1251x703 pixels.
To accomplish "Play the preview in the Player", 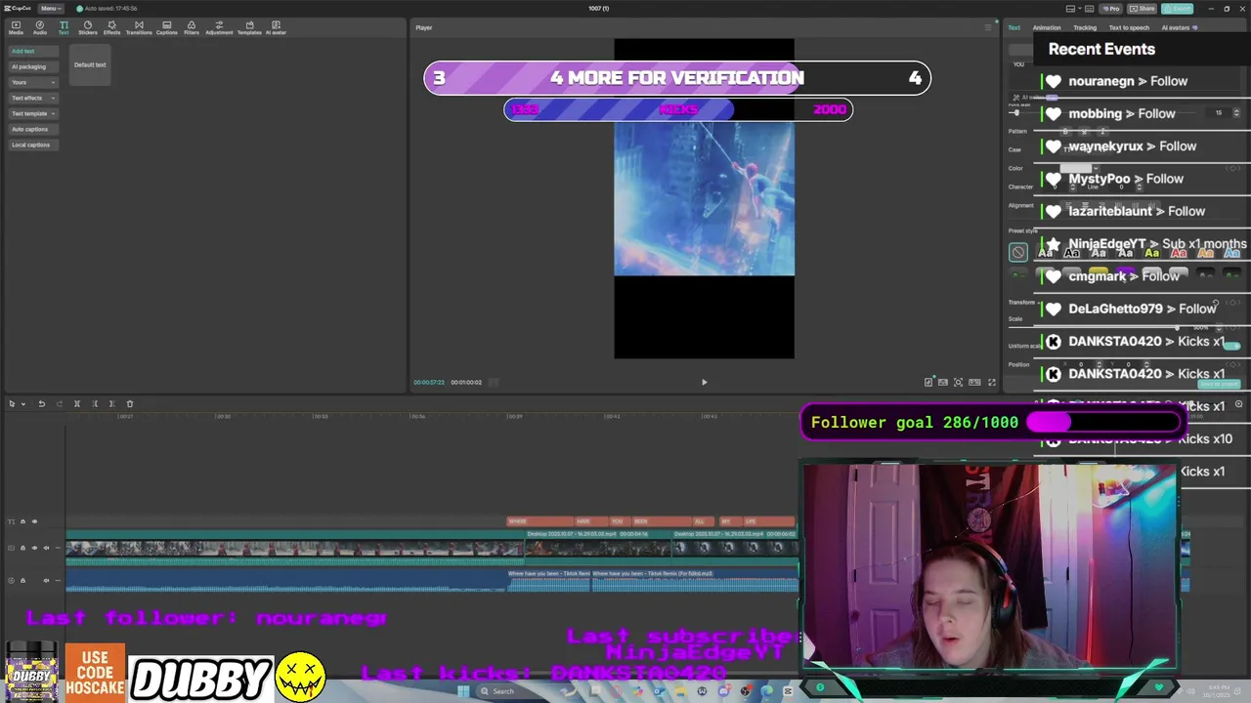I will click(704, 382).
